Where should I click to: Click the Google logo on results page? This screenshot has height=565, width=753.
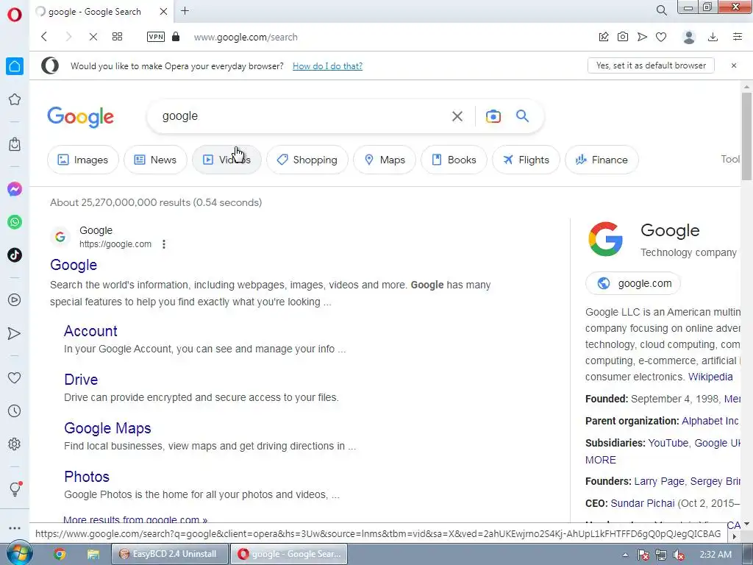coord(81,117)
